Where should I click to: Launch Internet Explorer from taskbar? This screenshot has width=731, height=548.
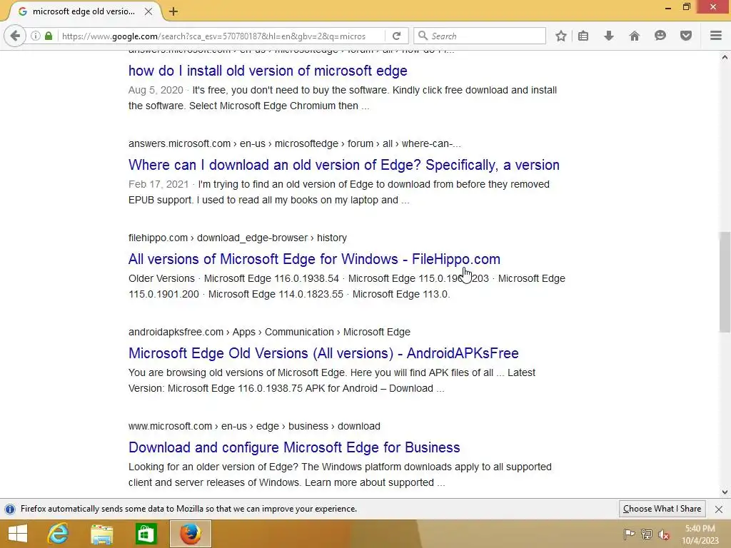[59, 534]
